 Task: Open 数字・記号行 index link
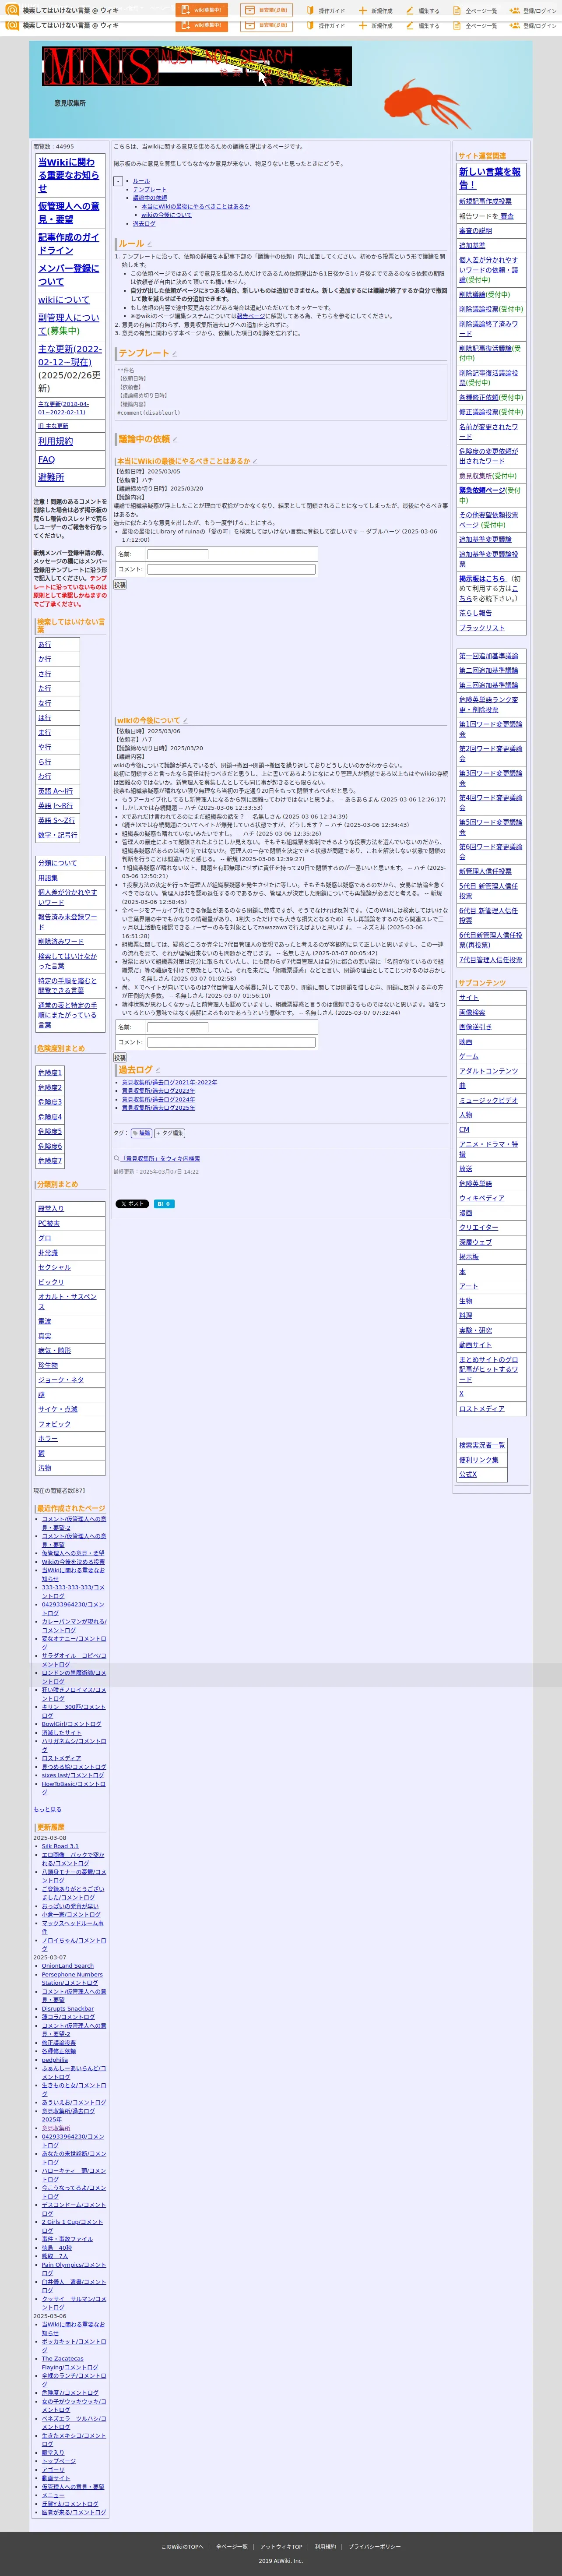(x=58, y=835)
